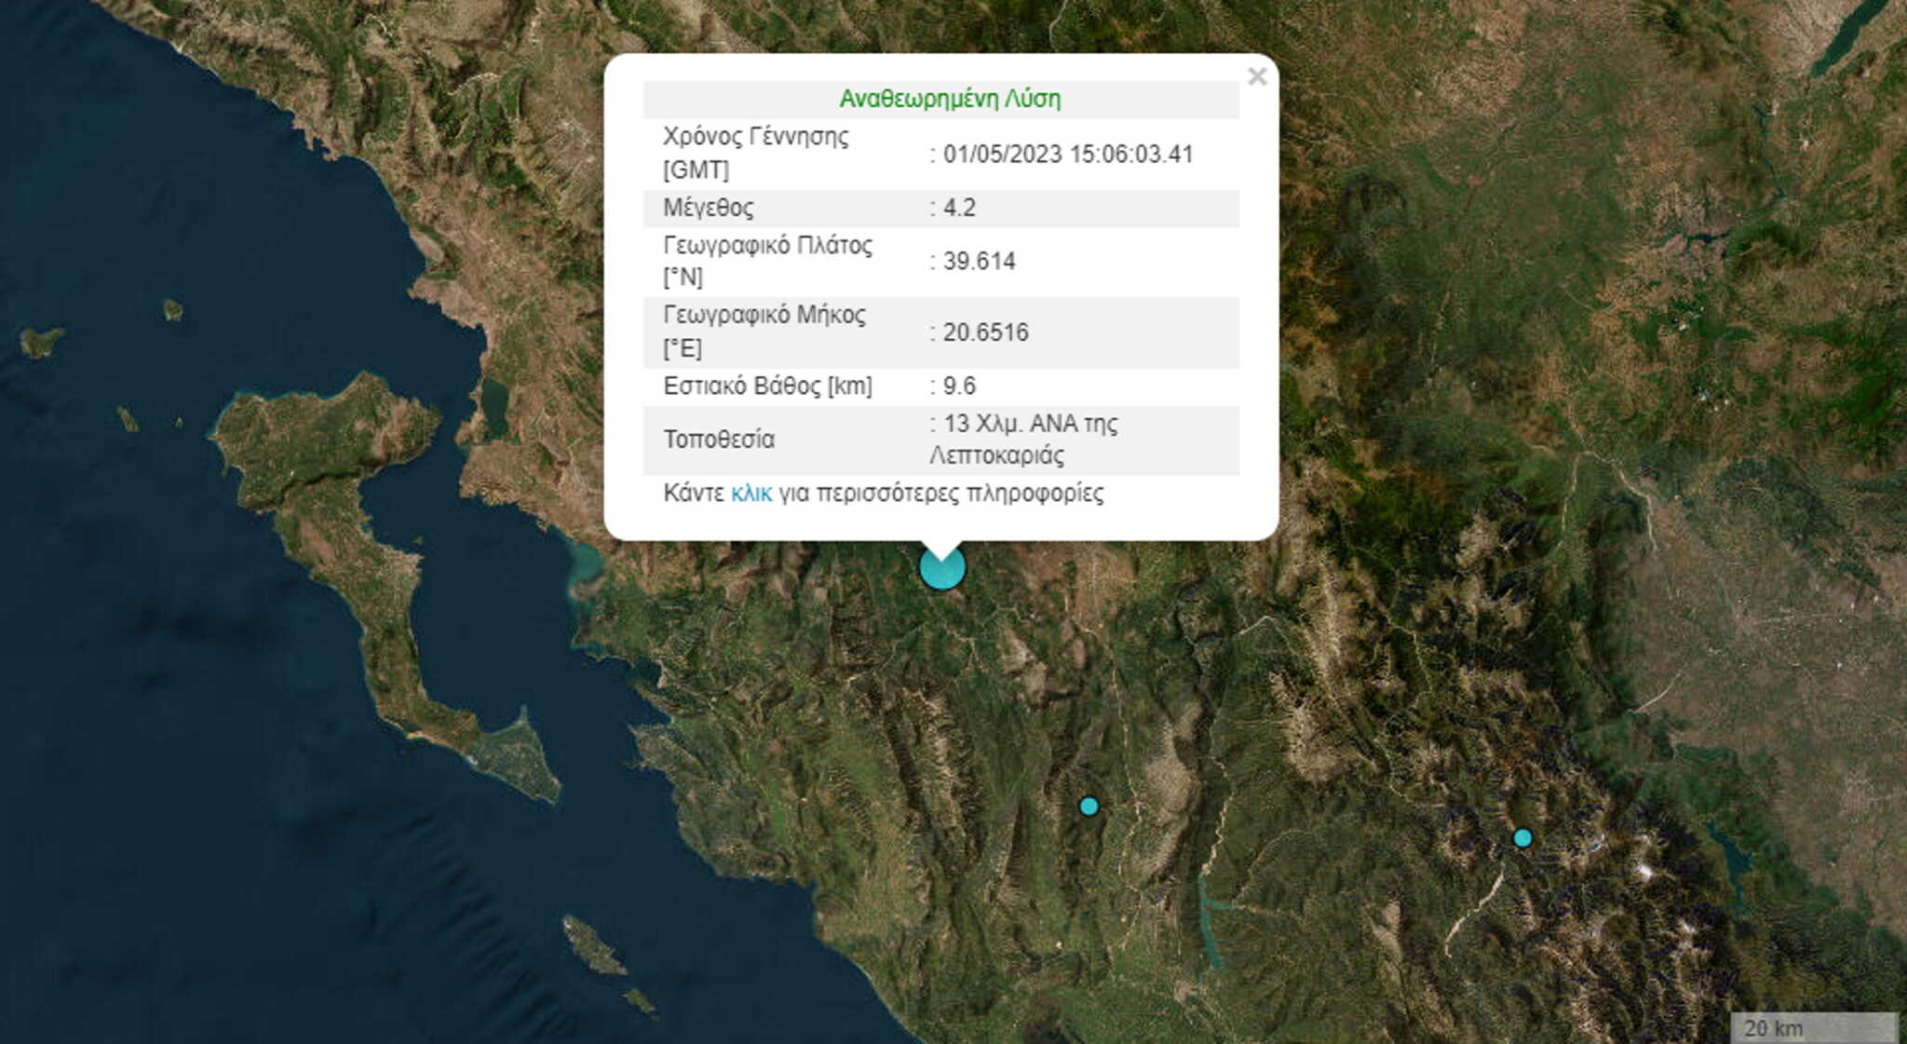Open the κλικ hyperlink for more information
This screenshot has height=1044, width=1907.
click(751, 495)
